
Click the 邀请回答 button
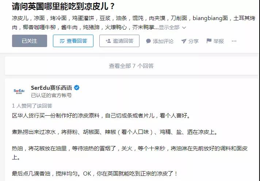[x=119, y=41]
